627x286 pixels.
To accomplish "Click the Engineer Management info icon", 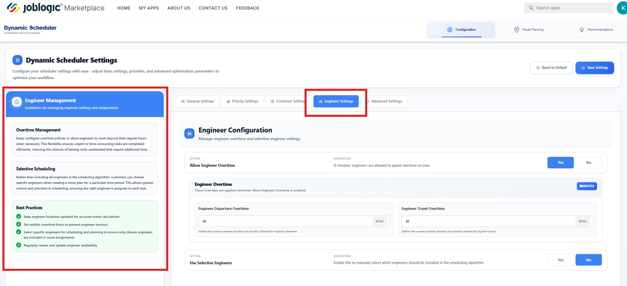I will [x=17, y=102].
